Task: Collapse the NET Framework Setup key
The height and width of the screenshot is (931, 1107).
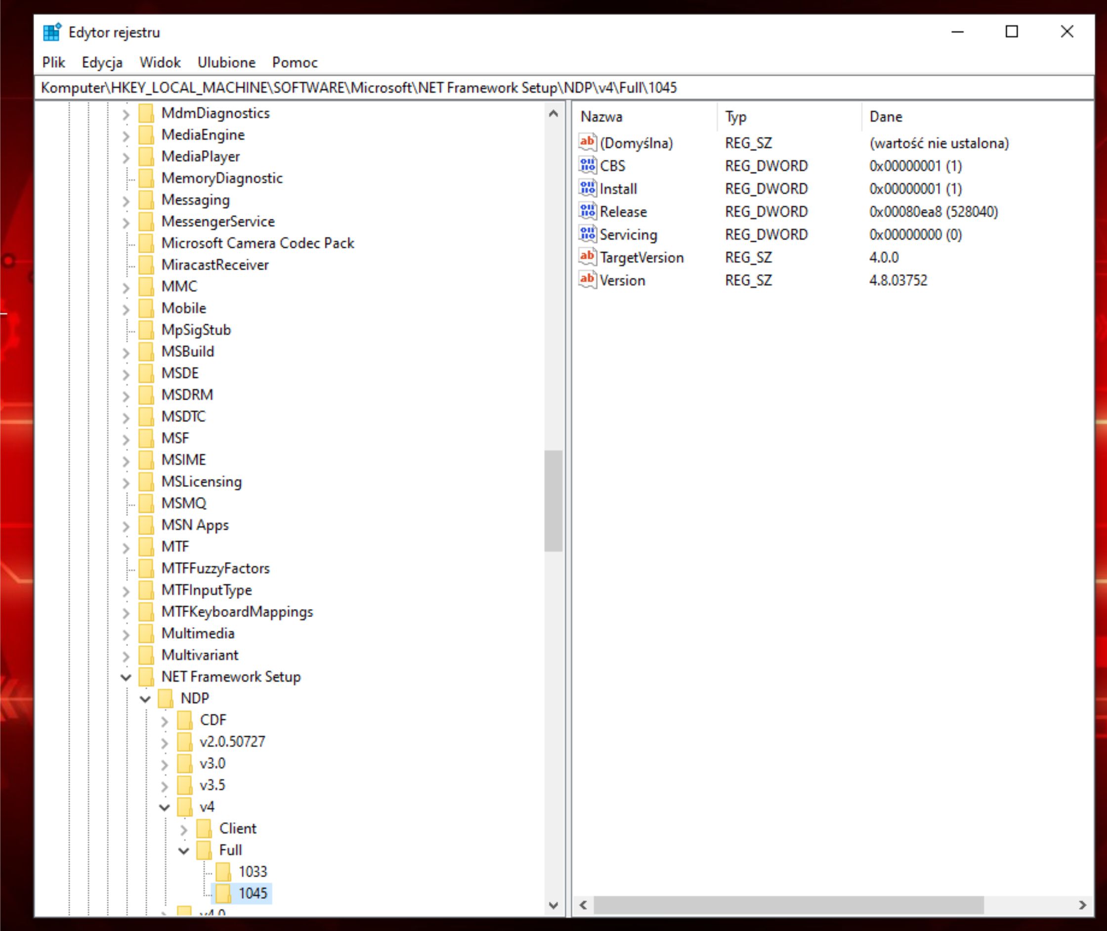Action: [x=126, y=677]
